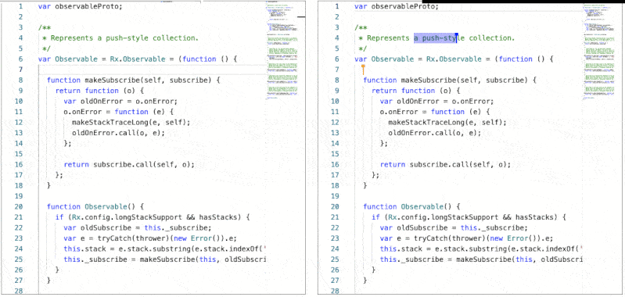Image resolution: width=625 pixels, height=297 pixels.
Task: Click 'subscribe.call' on line 16 in left editor
Action: tap(123, 164)
